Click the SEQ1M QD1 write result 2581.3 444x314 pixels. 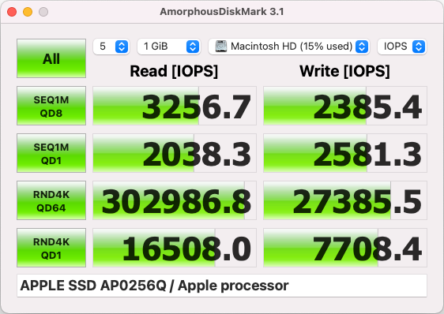[345, 153]
